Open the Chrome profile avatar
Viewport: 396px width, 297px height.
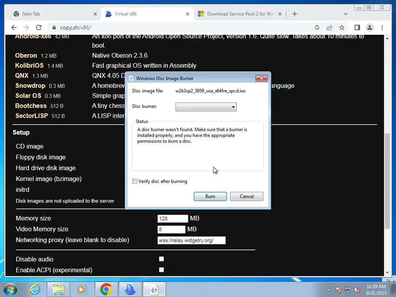point(369,27)
